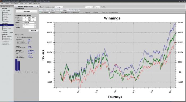Open Cash Games Reports
This screenshot has height=102, width=186.
[6, 12]
